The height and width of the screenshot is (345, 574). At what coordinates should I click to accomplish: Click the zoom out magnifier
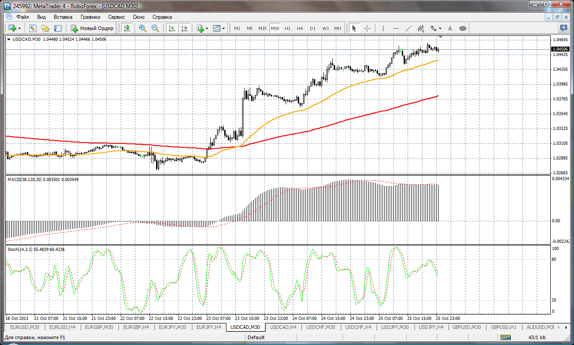(x=155, y=28)
